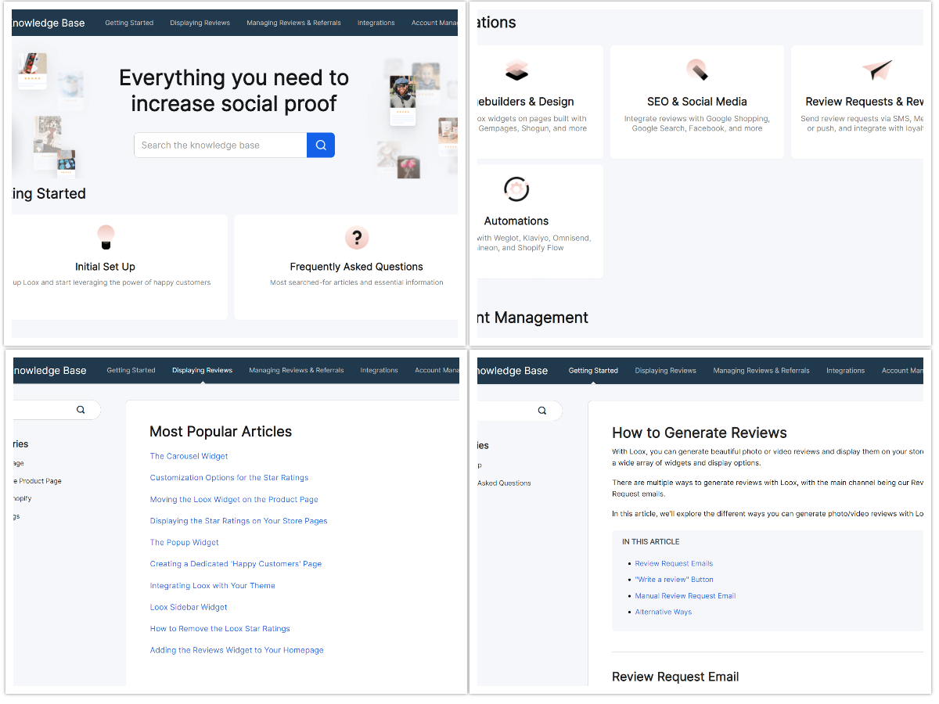The image size is (939, 704).
Task: Select the Getting Started tab
Action: click(592, 370)
